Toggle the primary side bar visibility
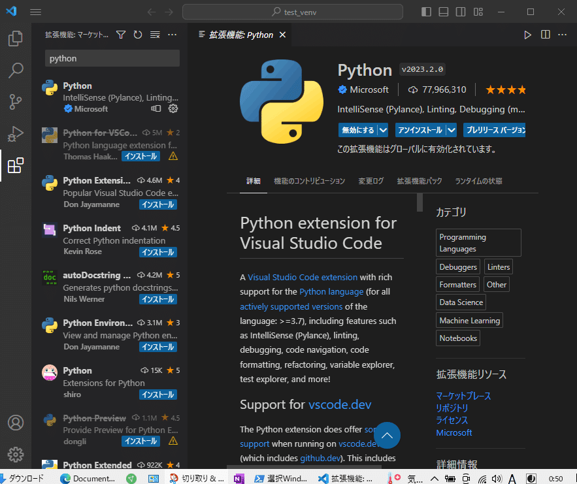 [x=426, y=12]
